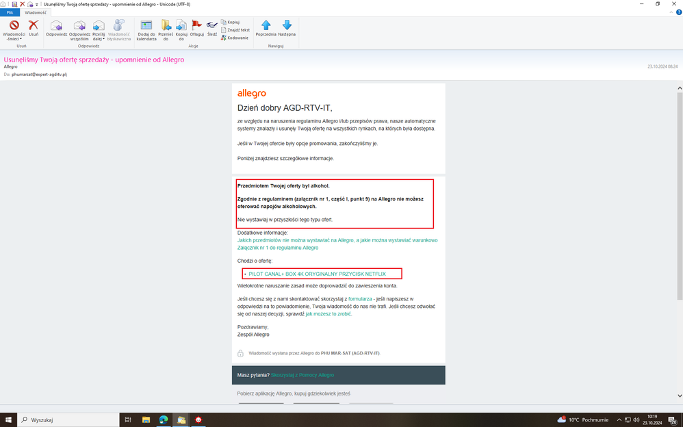
Task: Mark message as junk (Wiadomości-śmieci)
Action: coord(14,29)
